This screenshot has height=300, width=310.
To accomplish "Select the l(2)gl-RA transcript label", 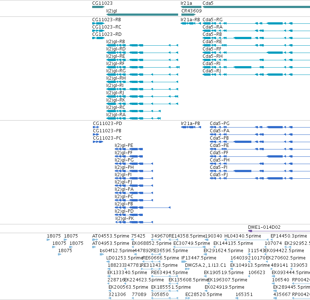I will (116, 115).
